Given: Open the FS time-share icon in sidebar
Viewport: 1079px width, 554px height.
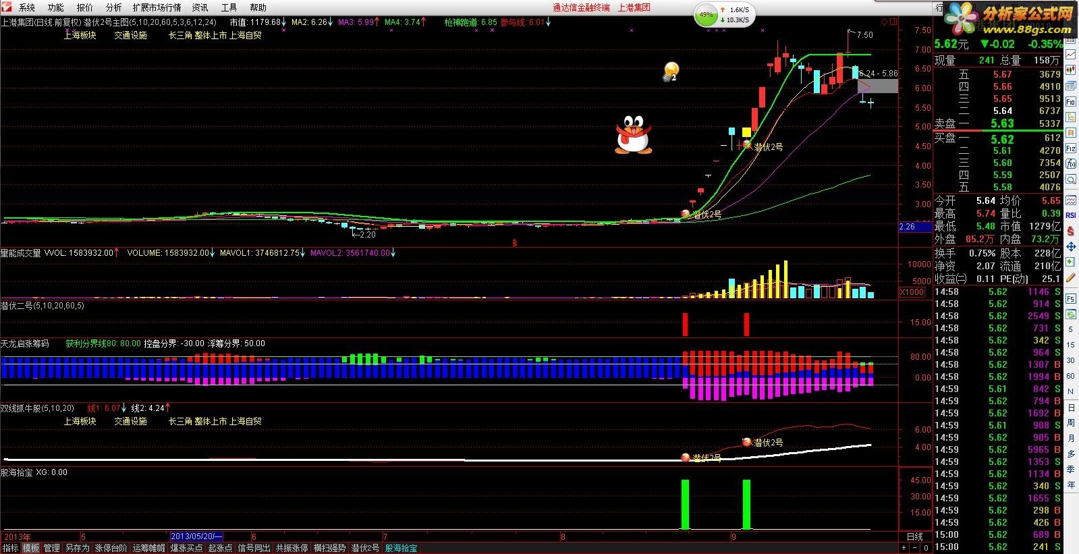Looking at the screenshot, I should [1071, 298].
